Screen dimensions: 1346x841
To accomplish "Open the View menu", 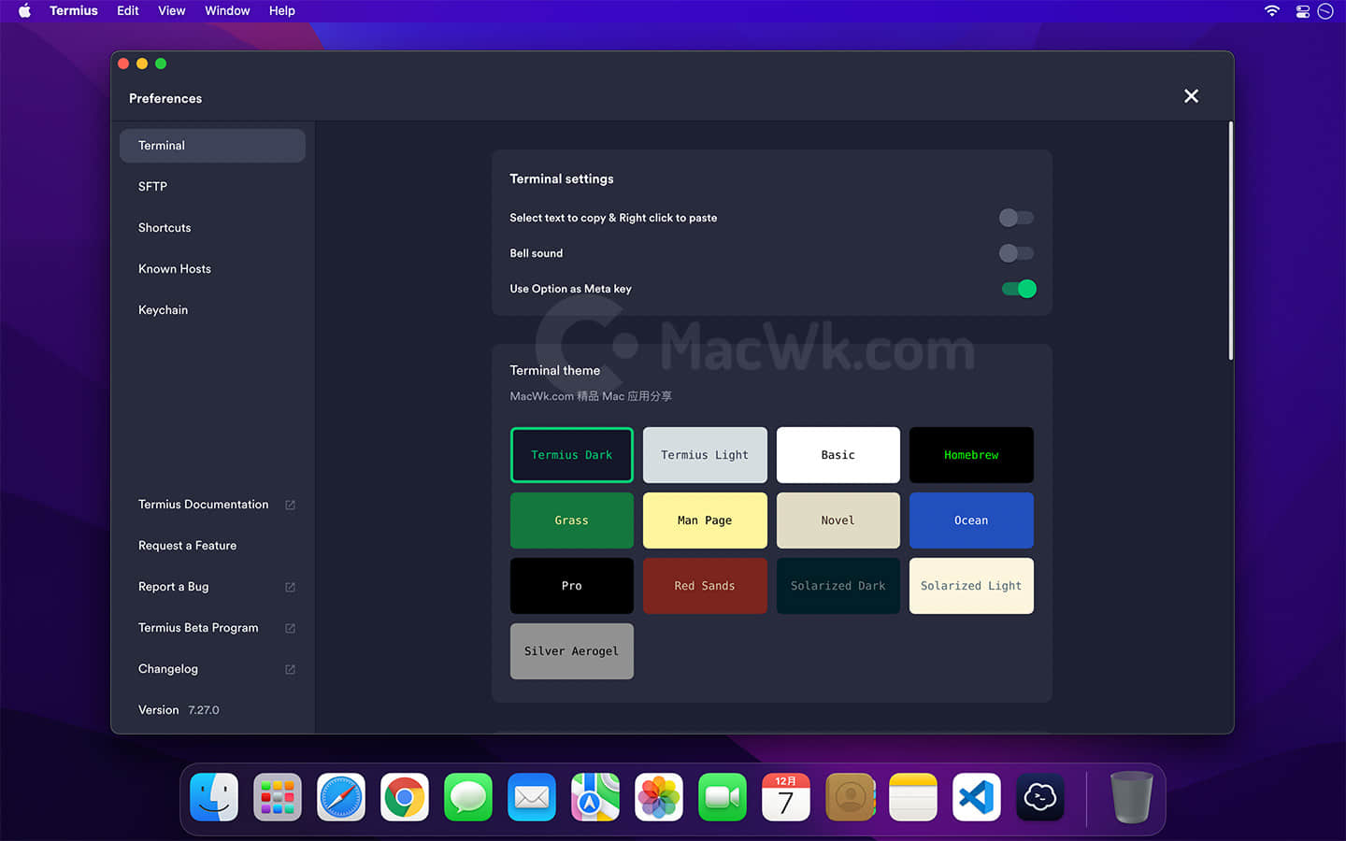I will click(x=172, y=11).
